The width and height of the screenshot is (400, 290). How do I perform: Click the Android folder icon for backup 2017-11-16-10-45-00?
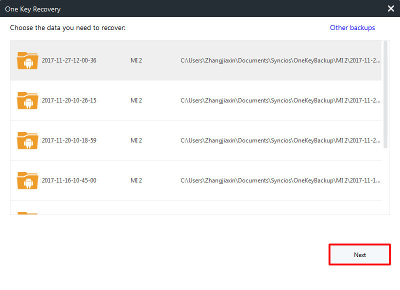pyautogui.click(x=27, y=180)
